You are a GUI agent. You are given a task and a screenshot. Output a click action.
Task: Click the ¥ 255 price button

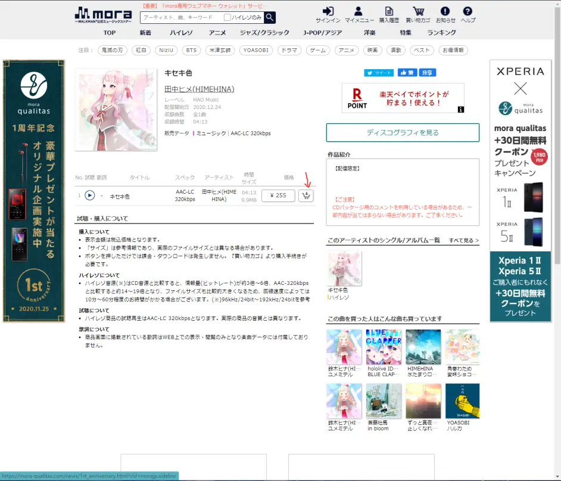click(278, 195)
